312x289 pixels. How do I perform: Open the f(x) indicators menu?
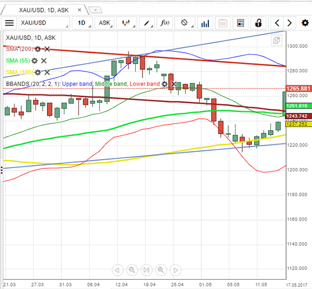coord(164,23)
